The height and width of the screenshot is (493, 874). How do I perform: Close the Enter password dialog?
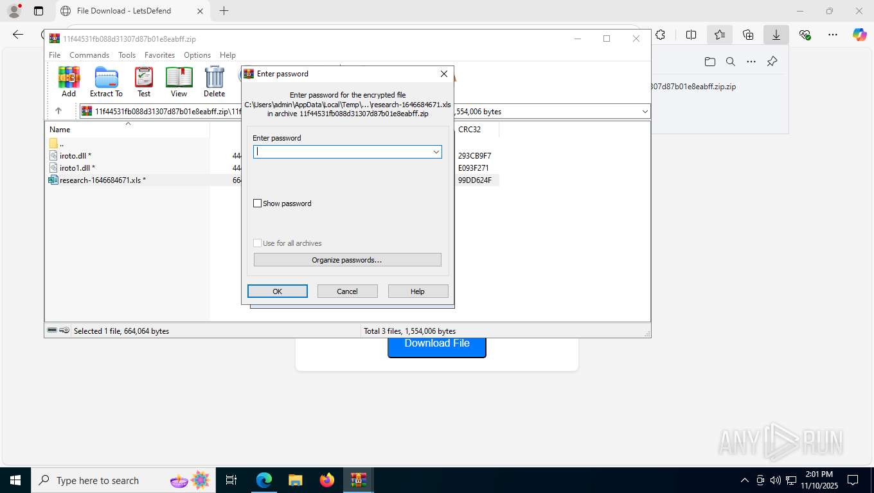pyautogui.click(x=443, y=74)
